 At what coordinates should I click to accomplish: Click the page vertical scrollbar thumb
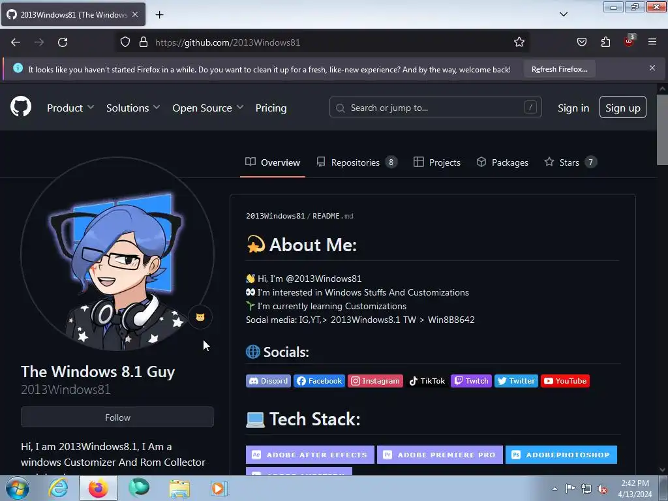pyautogui.click(x=662, y=130)
